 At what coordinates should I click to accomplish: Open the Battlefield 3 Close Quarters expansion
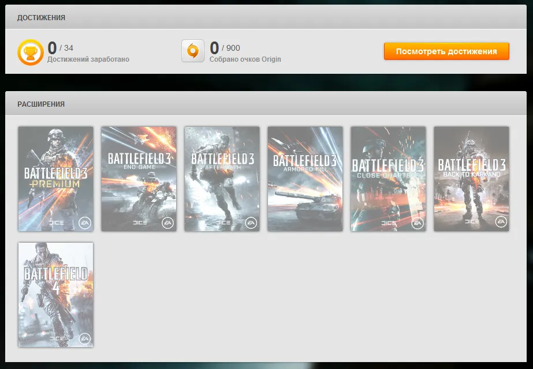pyautogui.click(x=388, y=179)
